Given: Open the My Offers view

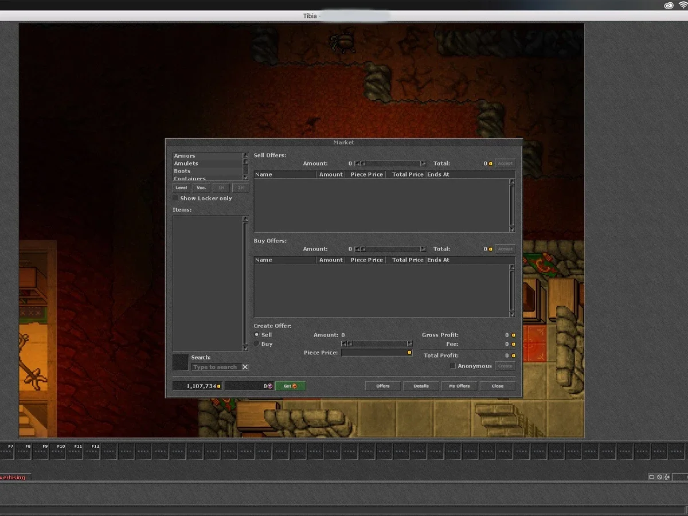Looking at the screenshot, I should (459, 386).
